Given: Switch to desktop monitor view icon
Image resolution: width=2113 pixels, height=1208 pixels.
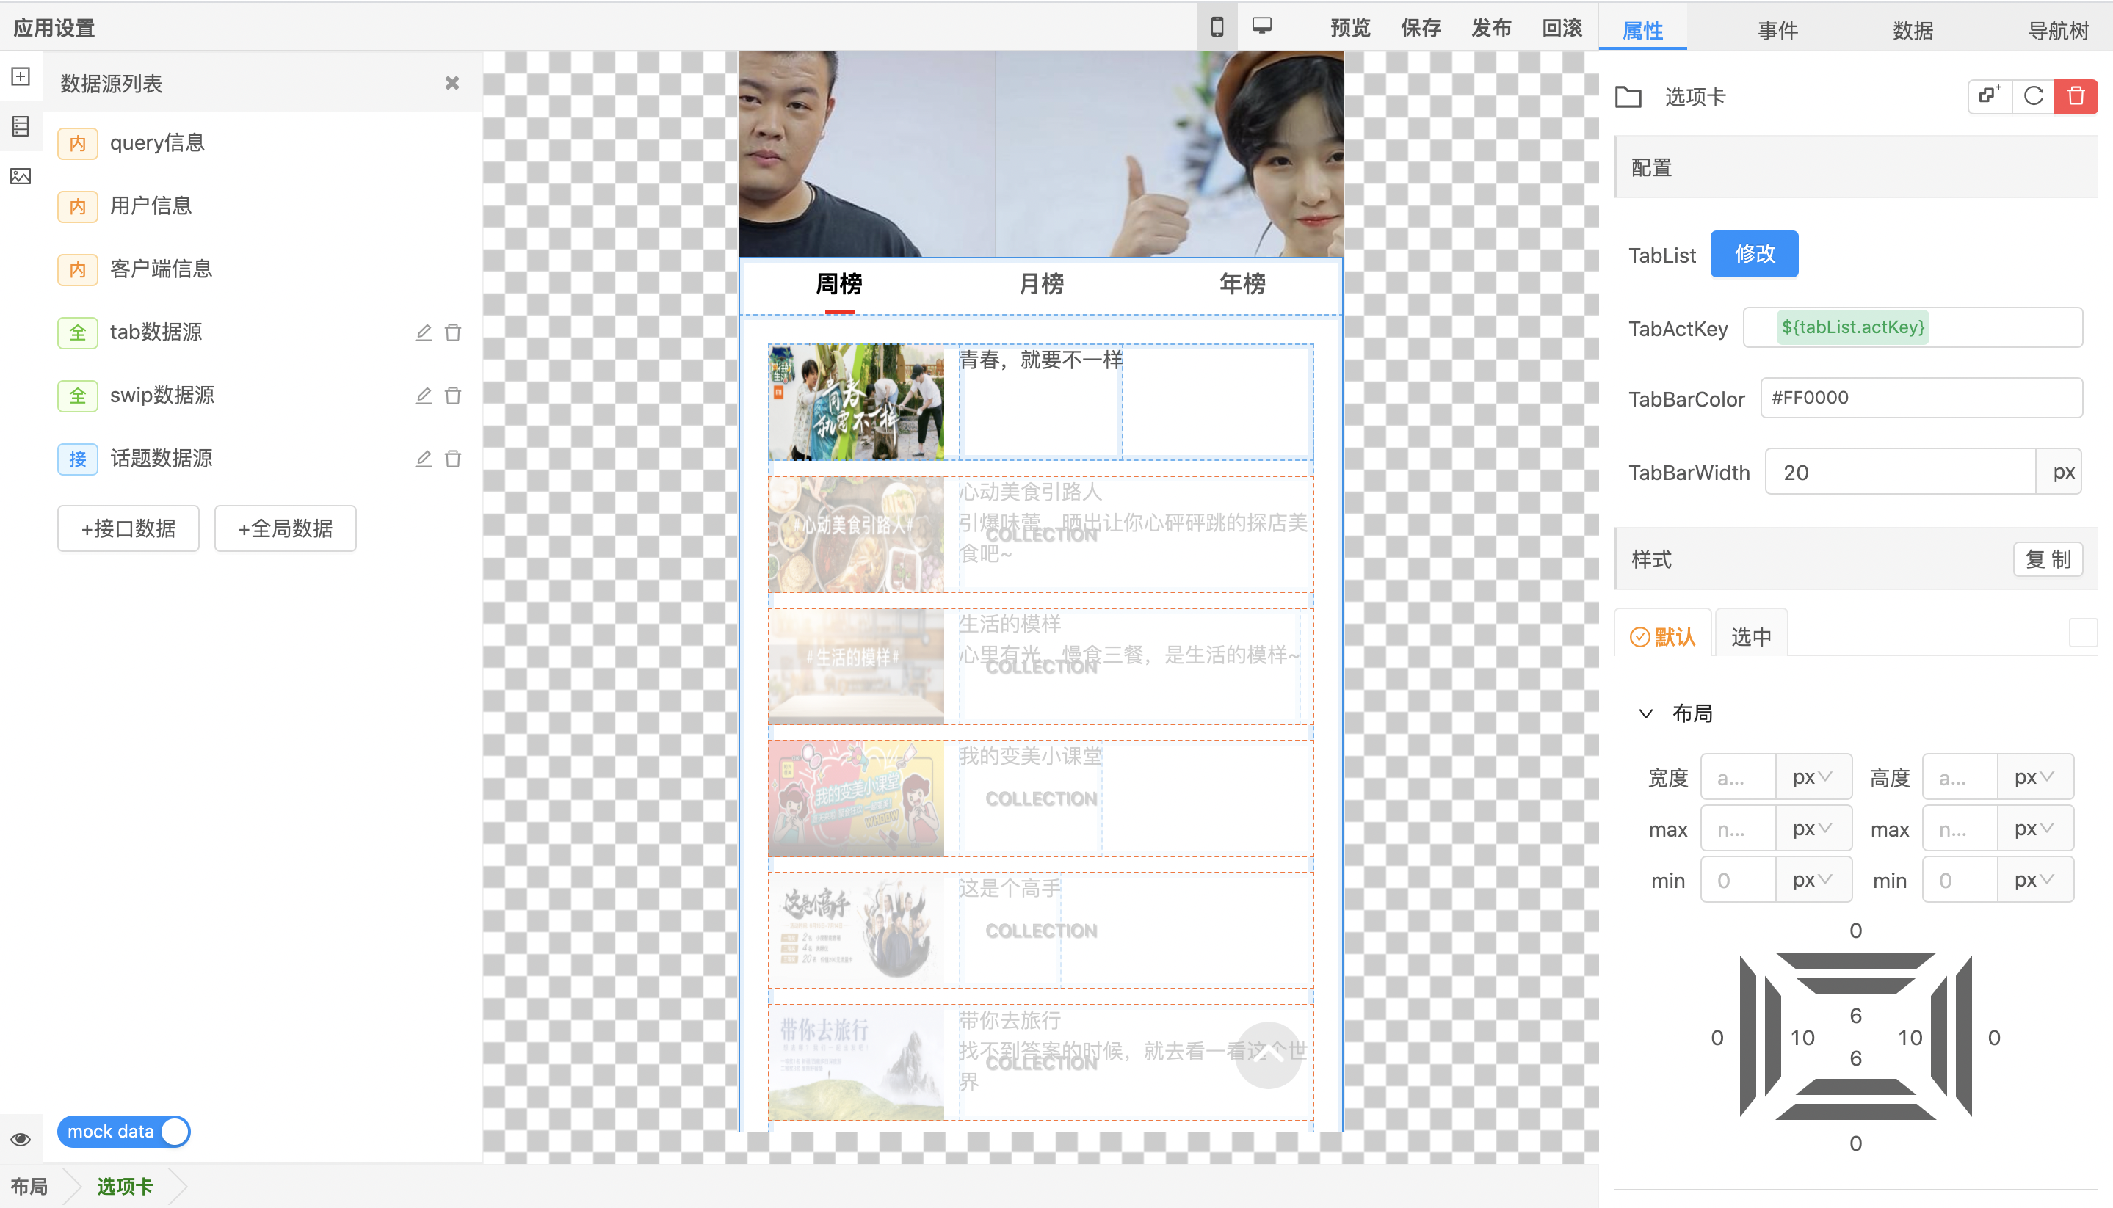Looking at the screenshot, I should 1261,26.
